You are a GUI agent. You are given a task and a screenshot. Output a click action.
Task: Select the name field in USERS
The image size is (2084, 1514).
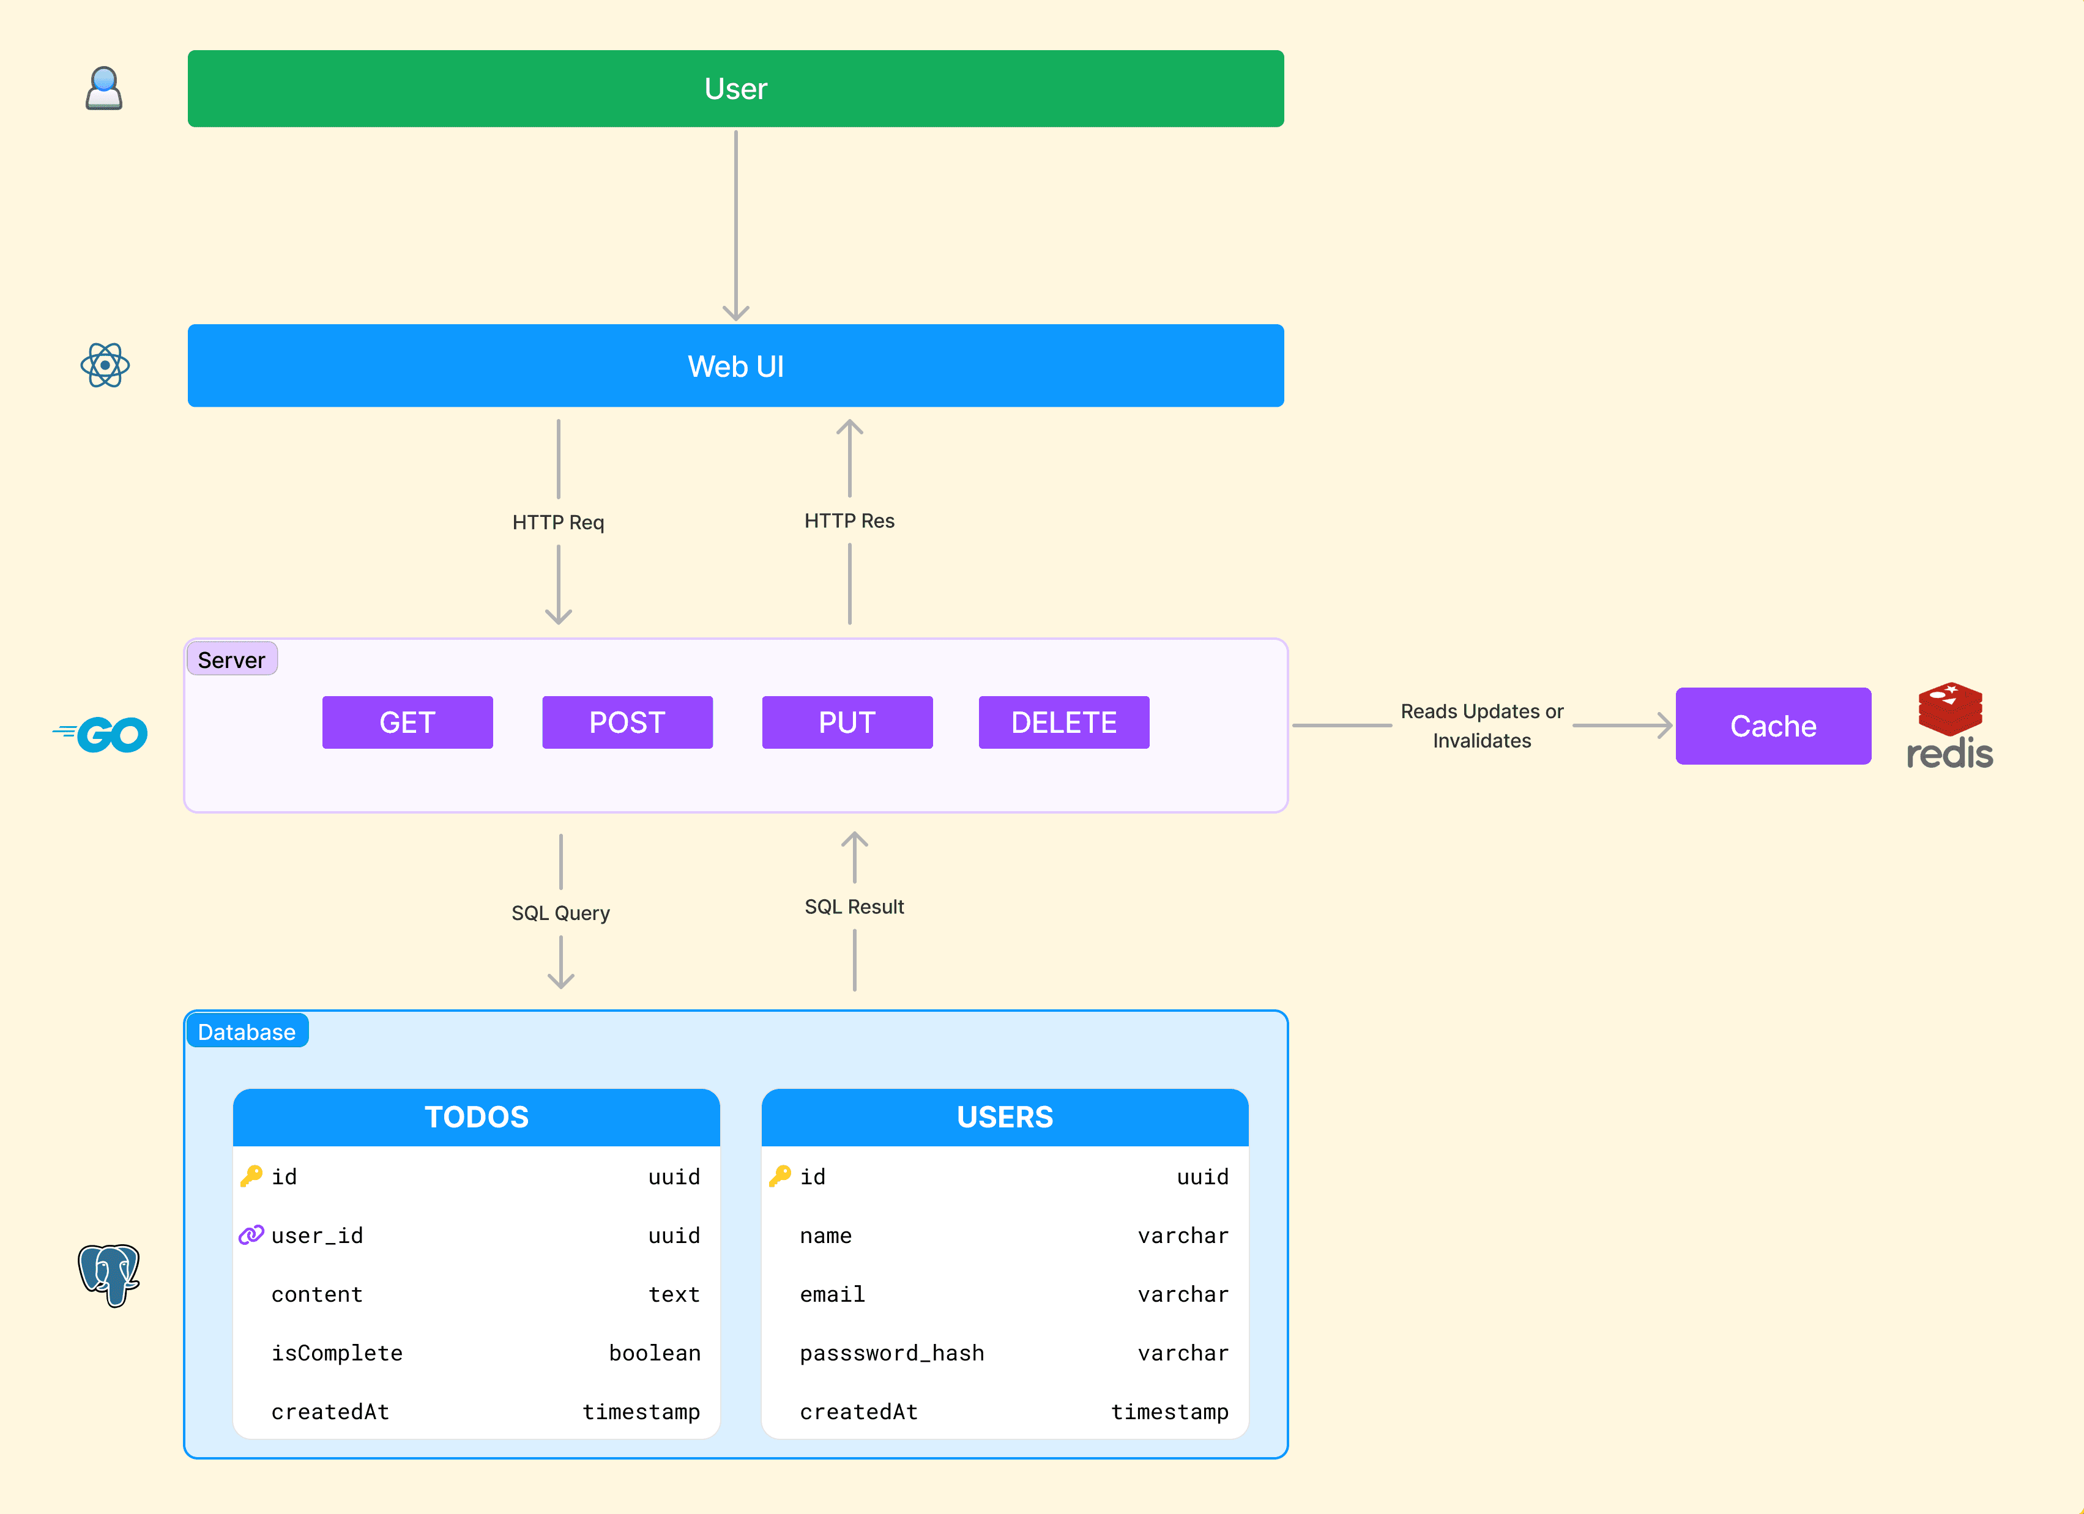click(x=826, y=1236)
